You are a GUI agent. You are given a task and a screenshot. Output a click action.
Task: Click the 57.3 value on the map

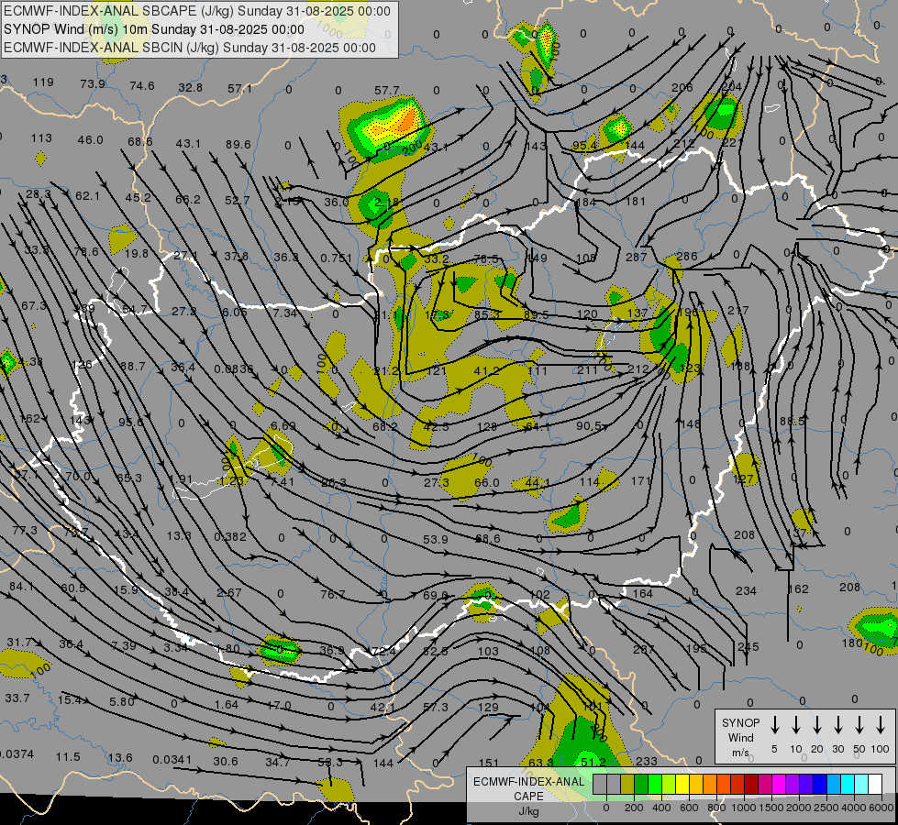436,708
